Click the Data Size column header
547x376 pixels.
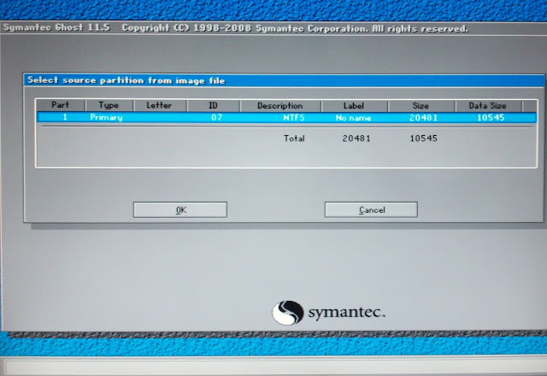click(x=488, y=106)
